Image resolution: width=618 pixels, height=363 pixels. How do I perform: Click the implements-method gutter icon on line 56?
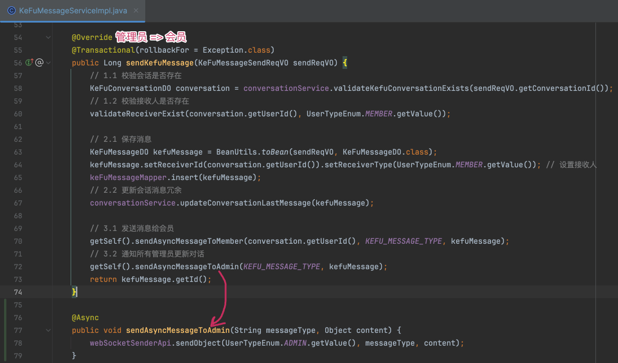coord(30,63)
